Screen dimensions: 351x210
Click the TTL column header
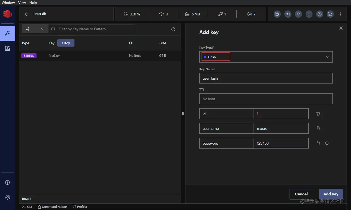[x=131, y=43]
